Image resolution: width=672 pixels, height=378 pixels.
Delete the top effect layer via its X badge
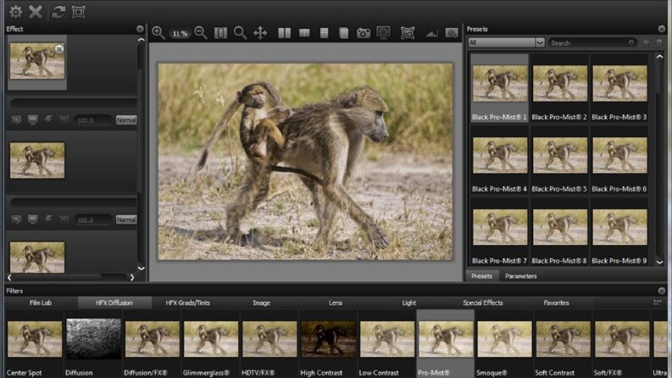point(59,49)
